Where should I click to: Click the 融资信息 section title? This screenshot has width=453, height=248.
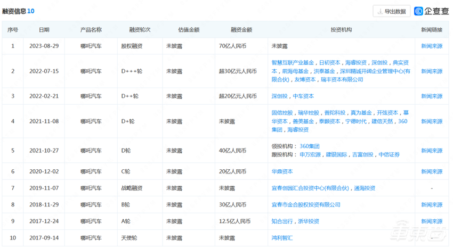click(14, 11)
